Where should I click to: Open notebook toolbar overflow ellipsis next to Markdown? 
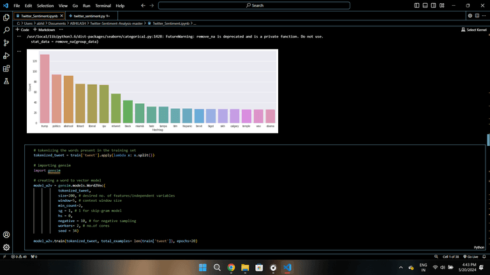click(61, 30)
